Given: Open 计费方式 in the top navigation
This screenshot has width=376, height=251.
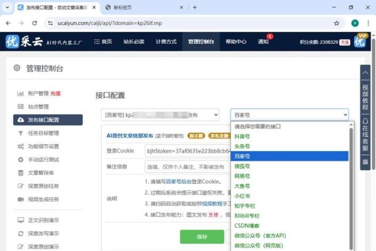Looking at the screenshot, I should pos(166,41).
